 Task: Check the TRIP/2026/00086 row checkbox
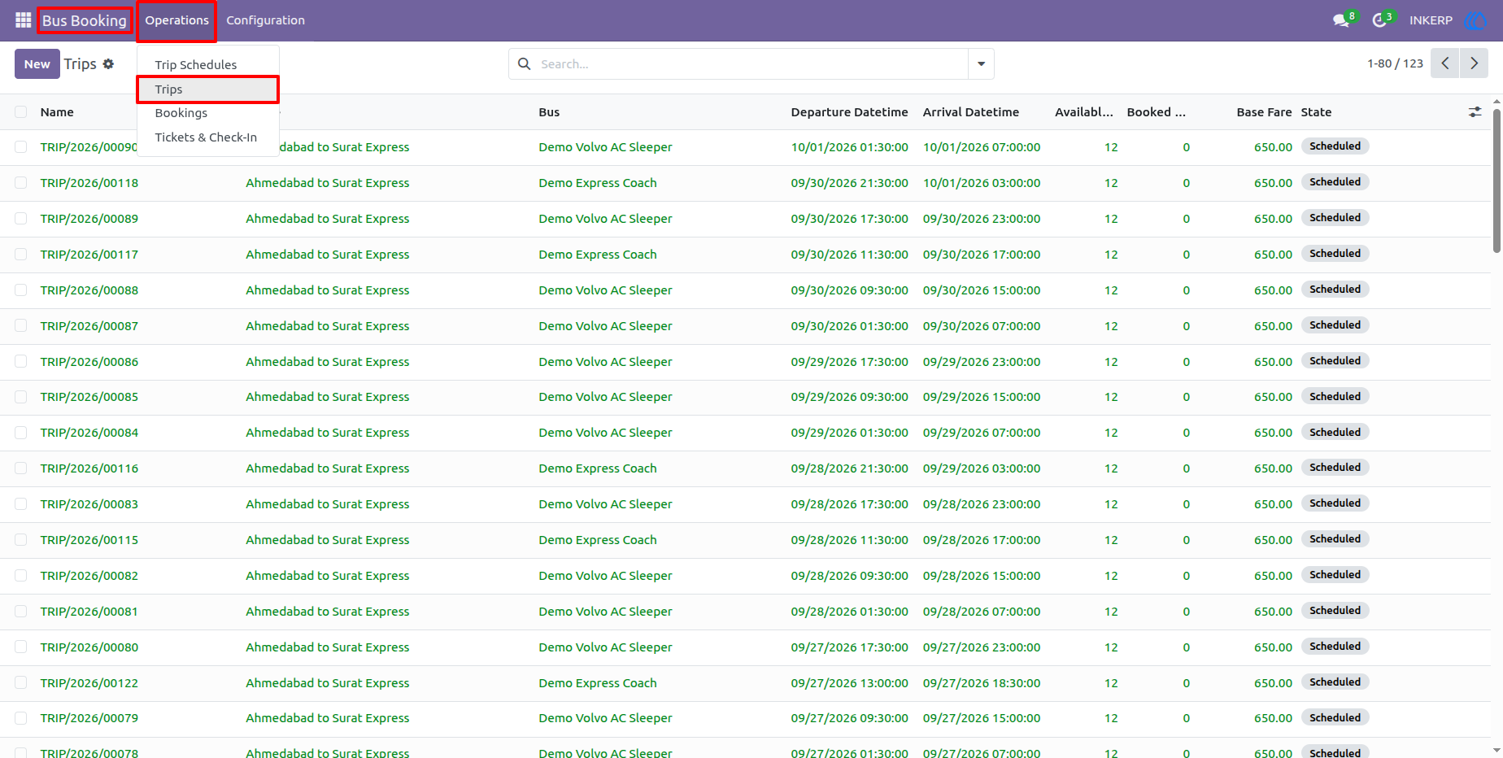pos(21,362)
